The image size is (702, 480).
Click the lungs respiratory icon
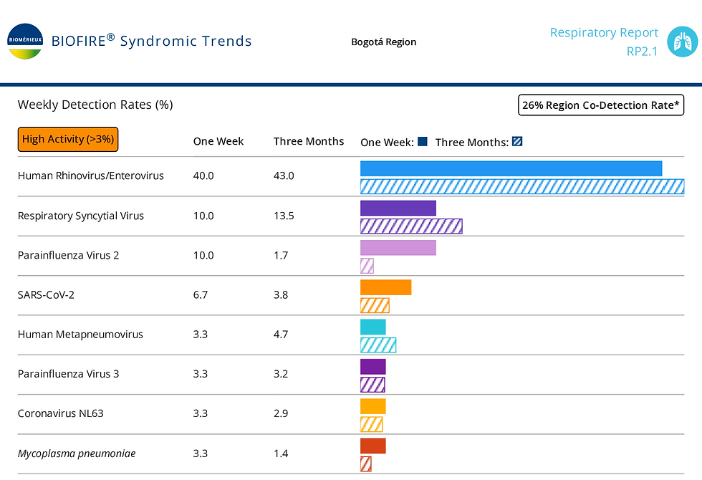pyautogui.click(x=681, y=42)
